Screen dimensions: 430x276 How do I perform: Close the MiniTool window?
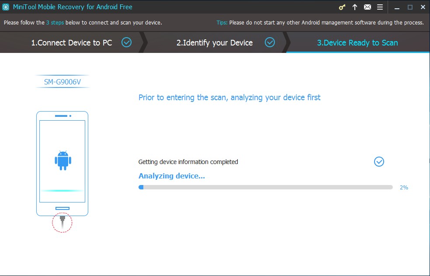tap(423, 7)
